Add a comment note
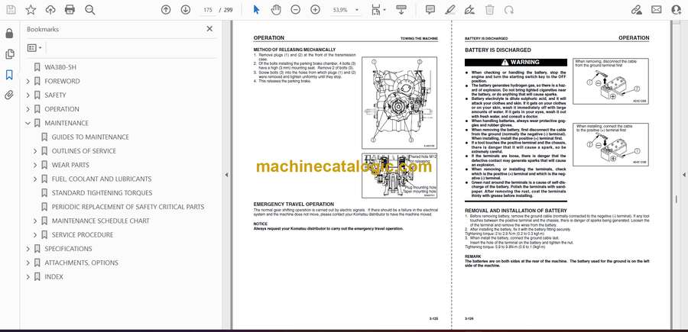 click(430, 10)
